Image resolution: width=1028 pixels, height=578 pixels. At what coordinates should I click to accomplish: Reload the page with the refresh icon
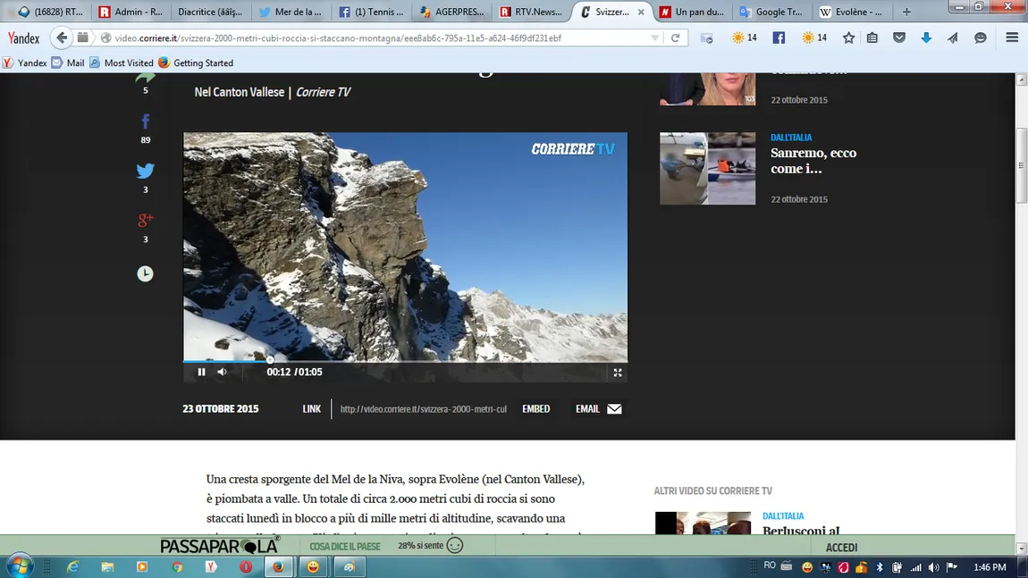(675, 38)
